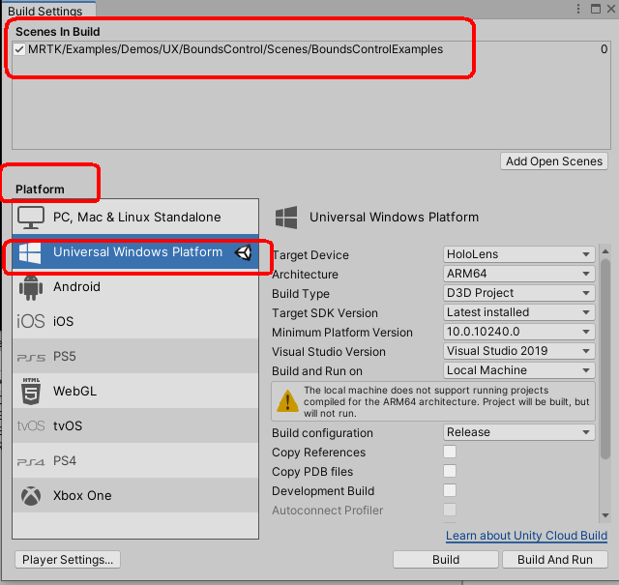Select the PS5 platform
This screenshot has width=619, height=585.
coord(135,356)
